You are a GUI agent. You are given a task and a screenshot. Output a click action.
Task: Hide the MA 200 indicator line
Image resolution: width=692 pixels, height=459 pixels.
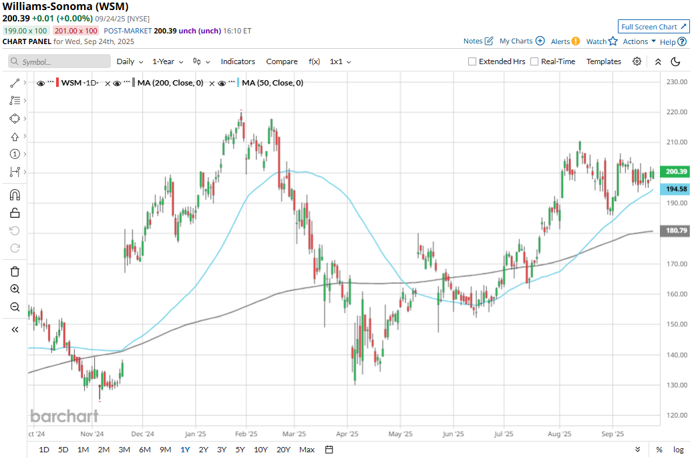[117, 83]
